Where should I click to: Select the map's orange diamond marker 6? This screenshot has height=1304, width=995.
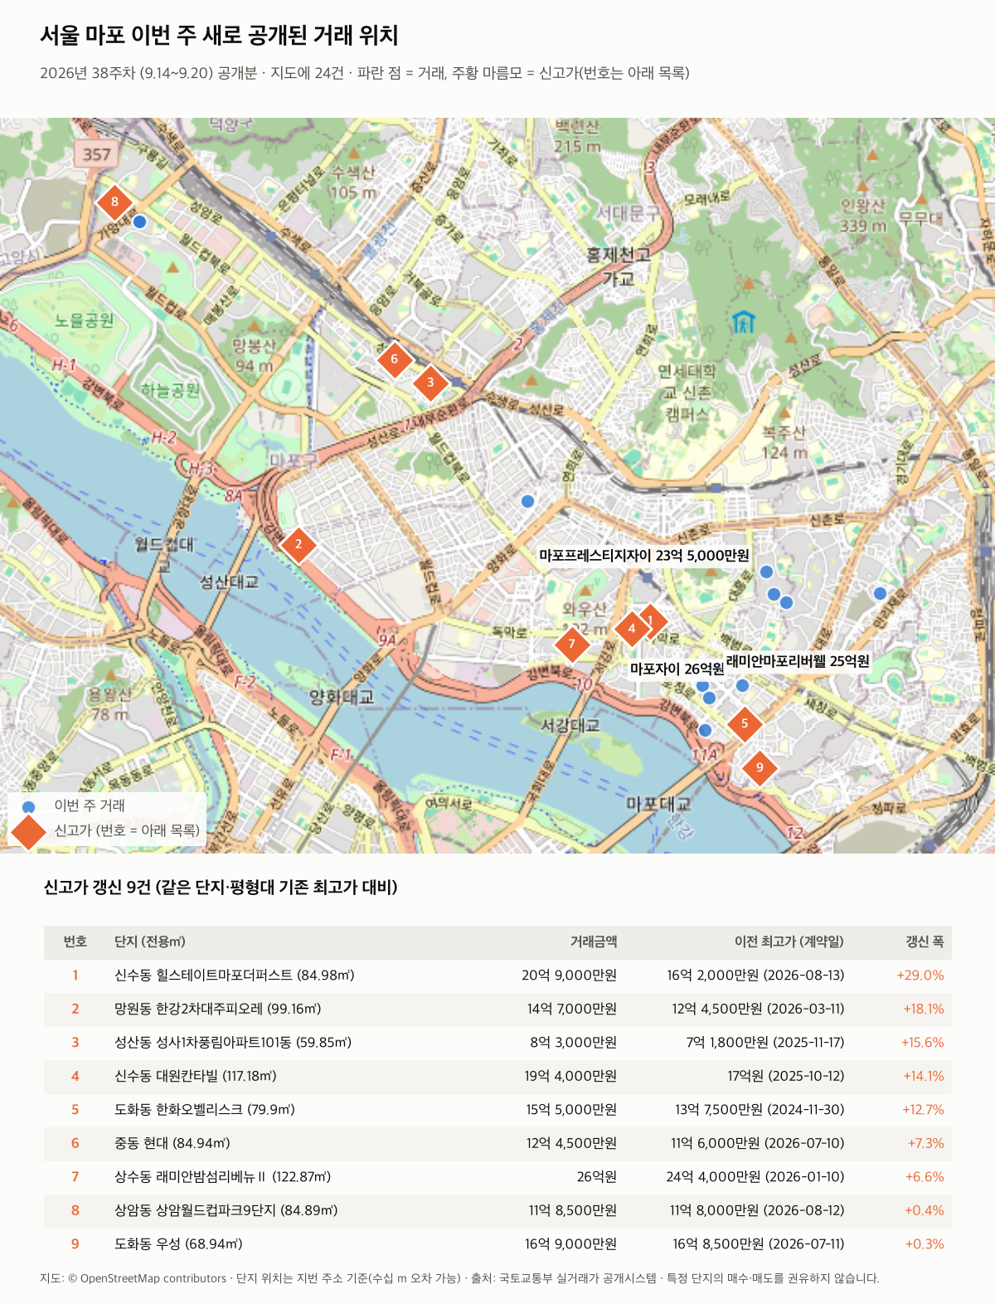395,359
